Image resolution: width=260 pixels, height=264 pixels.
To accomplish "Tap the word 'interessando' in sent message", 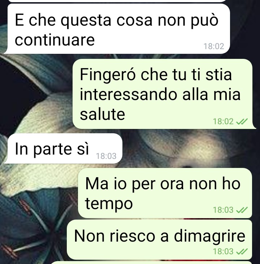I will (x=129, y=94).
